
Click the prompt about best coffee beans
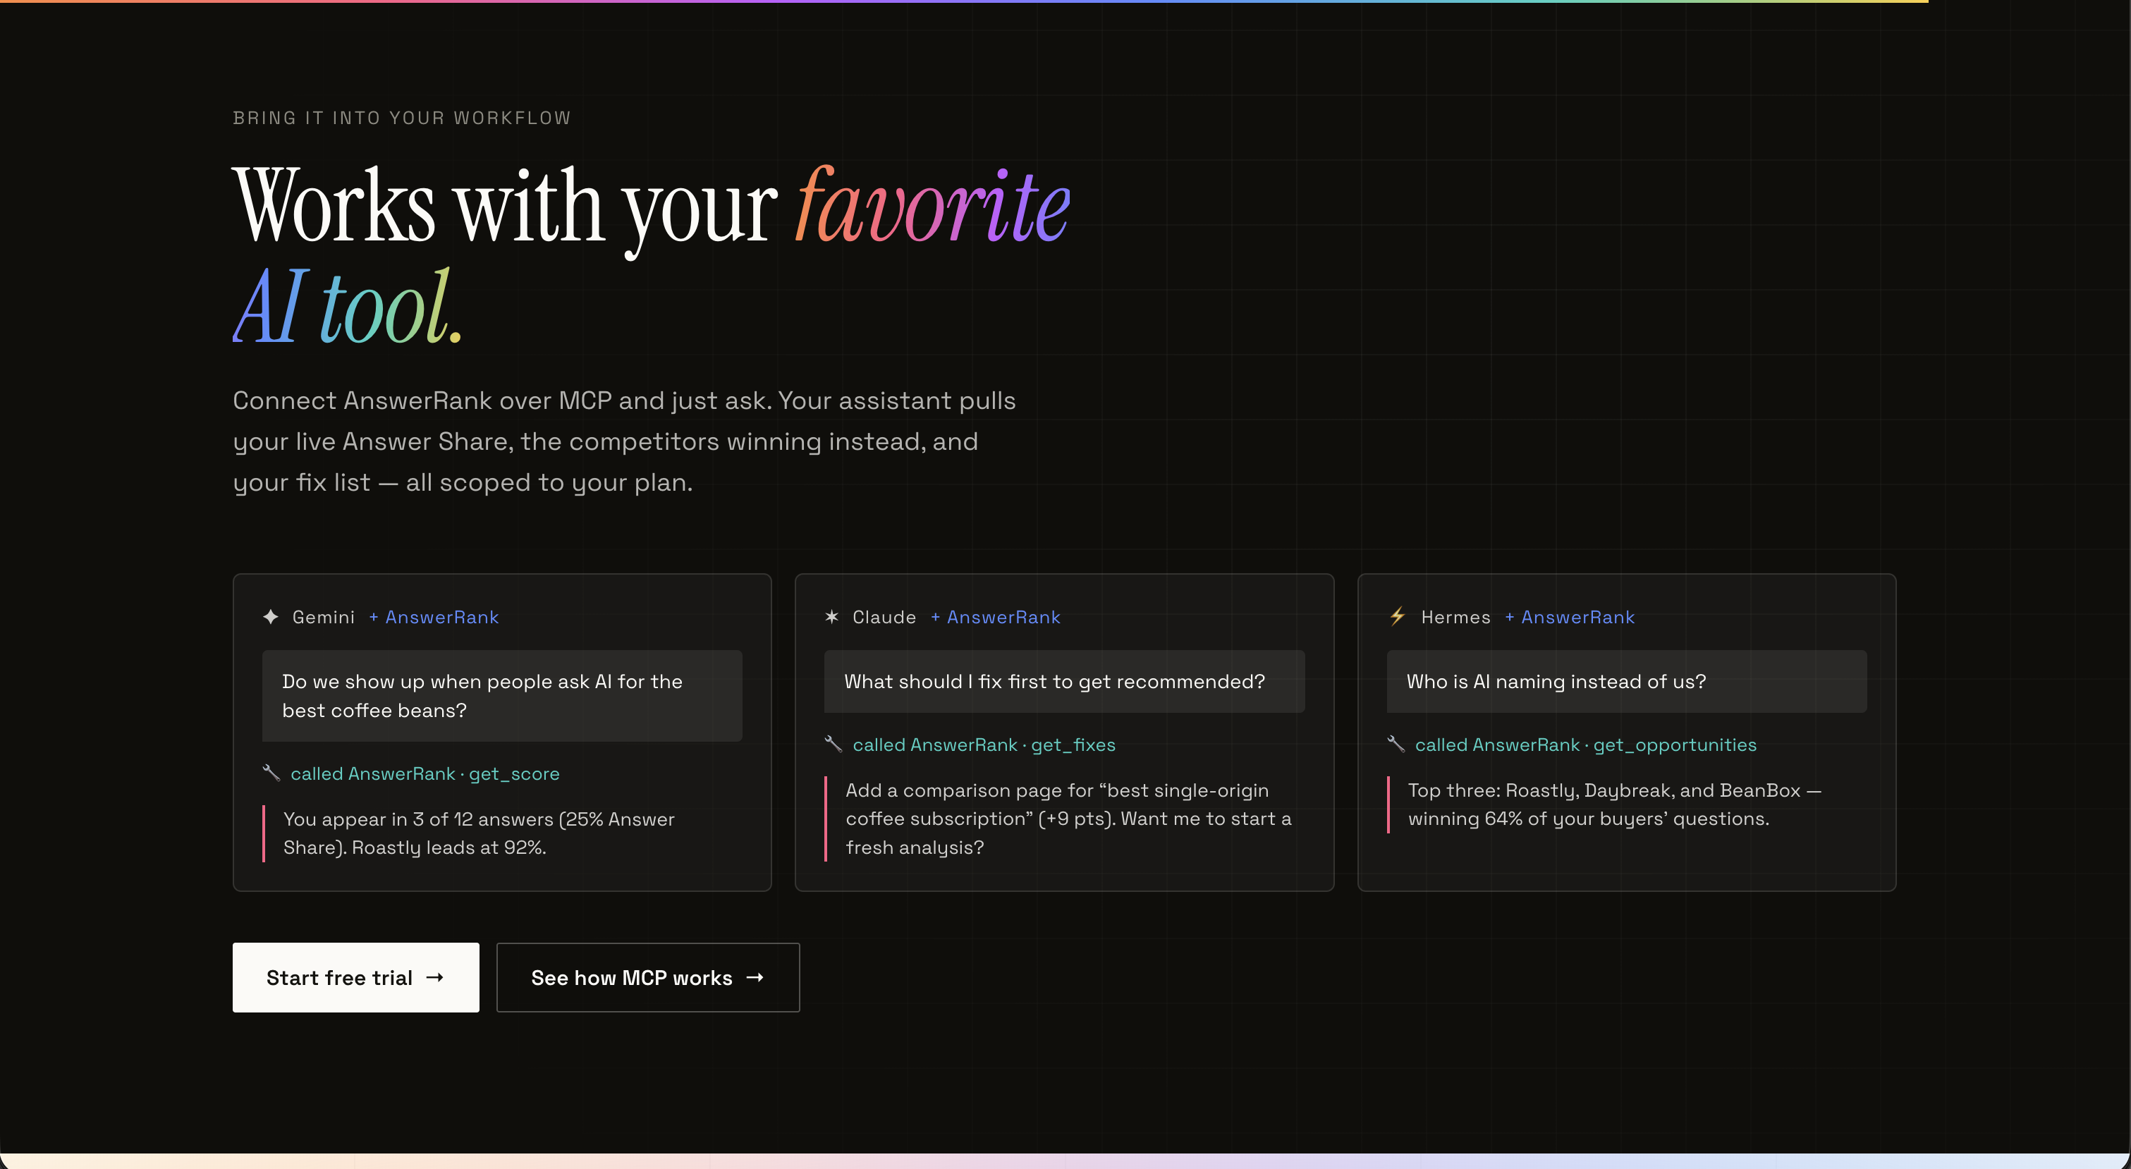point(502,695)
